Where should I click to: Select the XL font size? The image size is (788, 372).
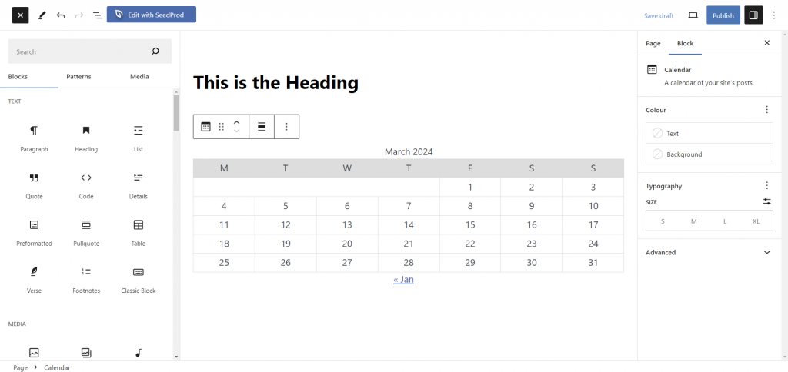(x=756, y=221)
